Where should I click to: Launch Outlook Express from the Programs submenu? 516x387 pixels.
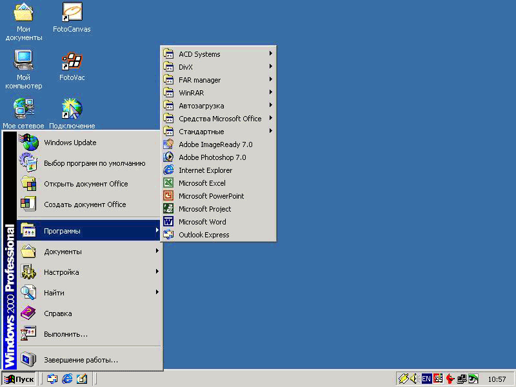click(218, 235)
